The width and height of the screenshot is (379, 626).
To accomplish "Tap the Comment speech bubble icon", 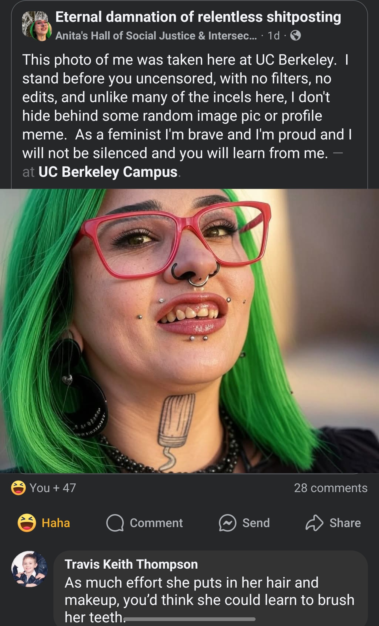I will click(x=115, y=523).
